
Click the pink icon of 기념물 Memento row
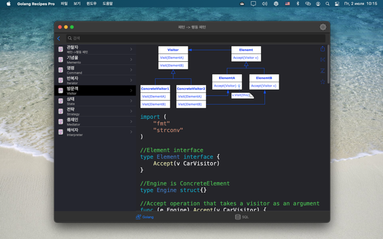pos(61,59)
